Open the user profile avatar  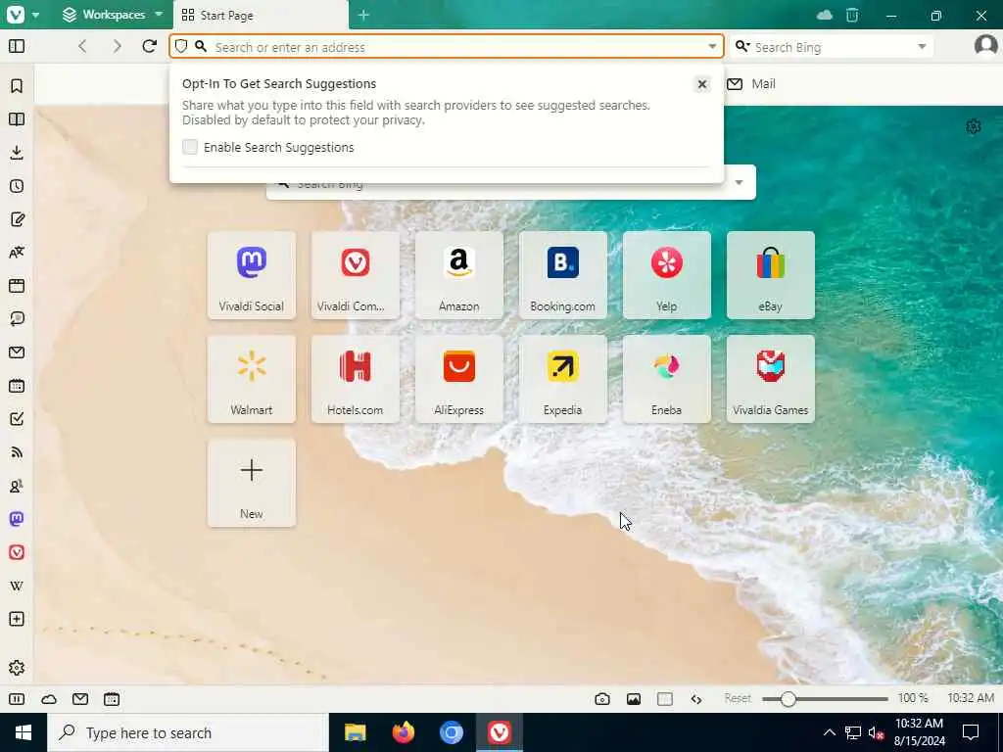985,45
